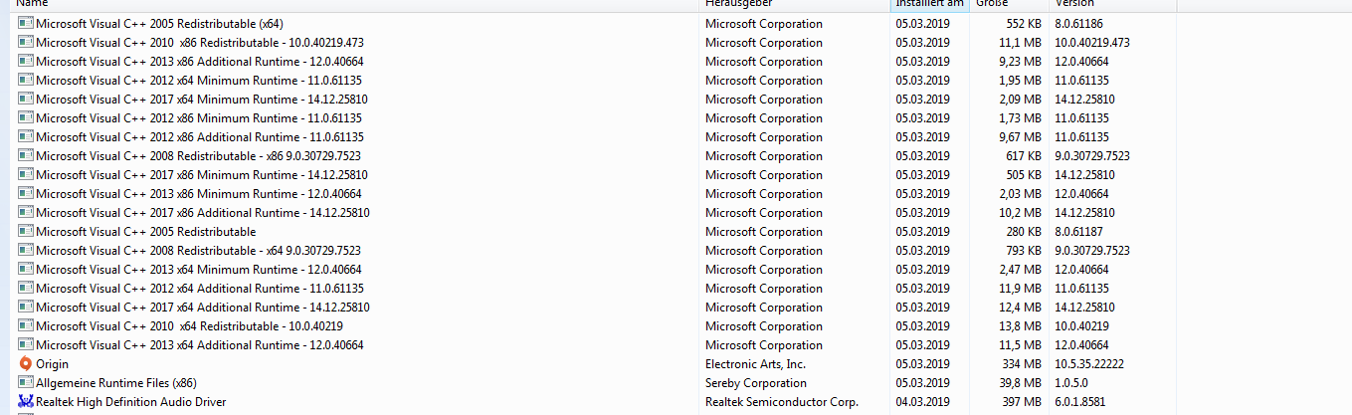Sort by the Herausgeber column header
Viewport: 1352px width, 415px height.
794,4
